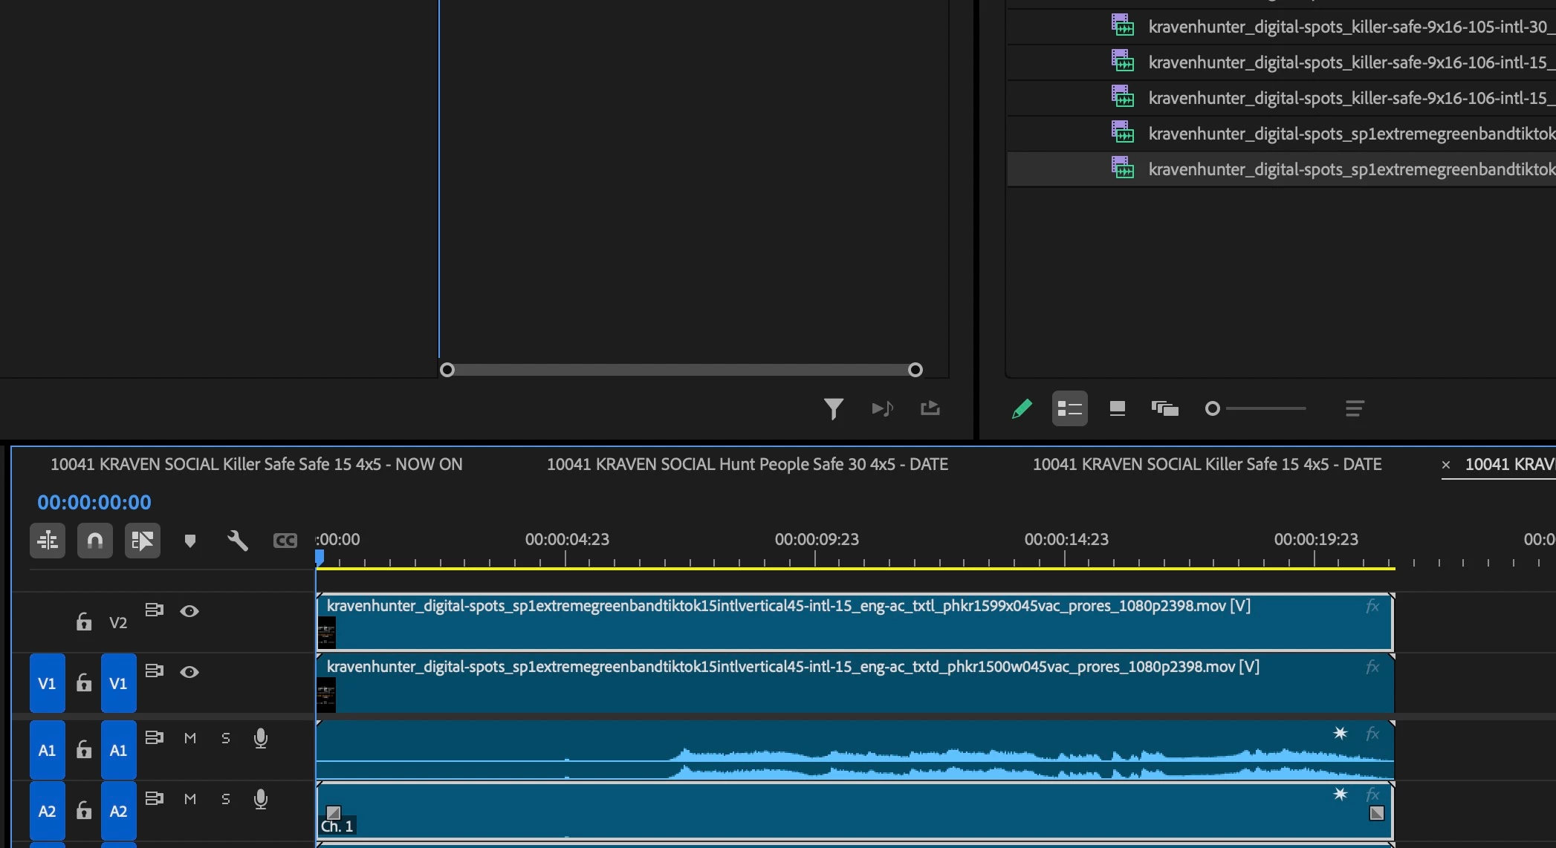1556x848 pixels.
Task: Switch to Hunt People Safe 30 4x5 sequence
Action: click(x=747, y=465)
